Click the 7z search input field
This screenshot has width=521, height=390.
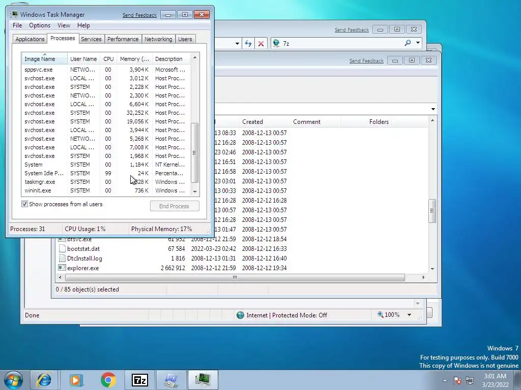(x=342, y=44)
